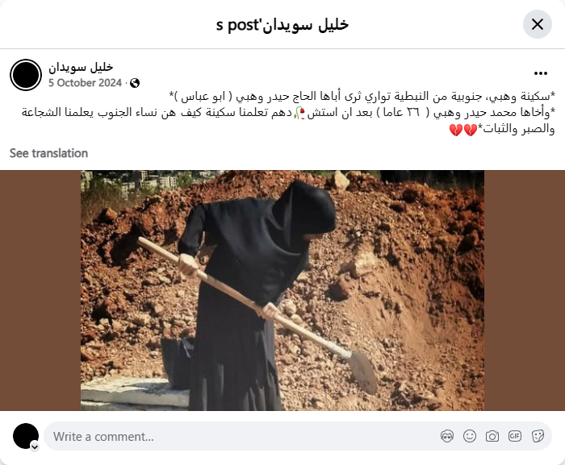Open the three-dot post options menu
The image size is (565, 465).
pyautogui.click(x=541, y=73)
